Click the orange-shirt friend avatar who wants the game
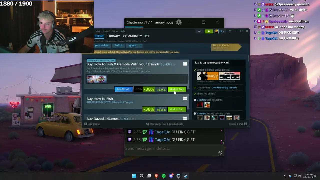 click(207, 105)
